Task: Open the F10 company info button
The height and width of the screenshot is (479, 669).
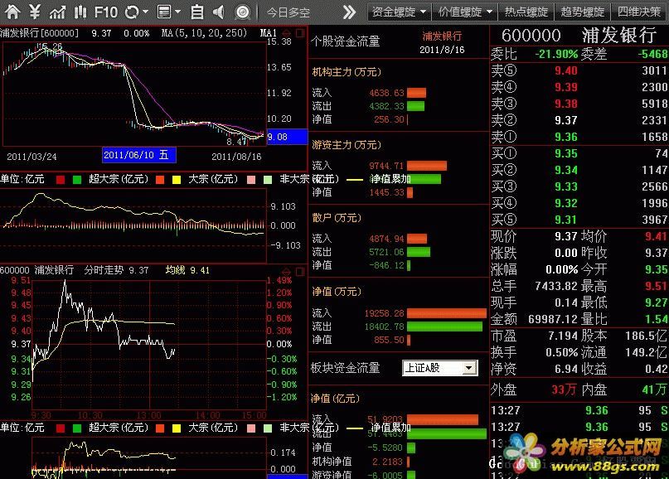Action: coord(105,12)
